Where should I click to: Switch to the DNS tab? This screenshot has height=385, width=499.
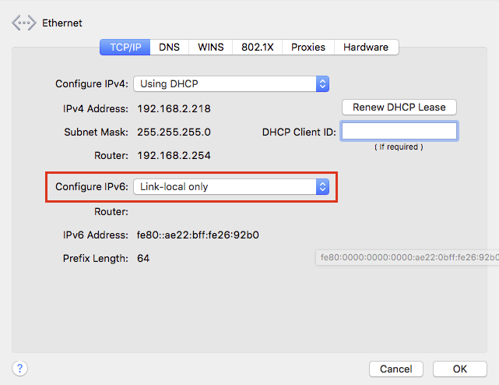pyautogui.click(x=169, y=48)
